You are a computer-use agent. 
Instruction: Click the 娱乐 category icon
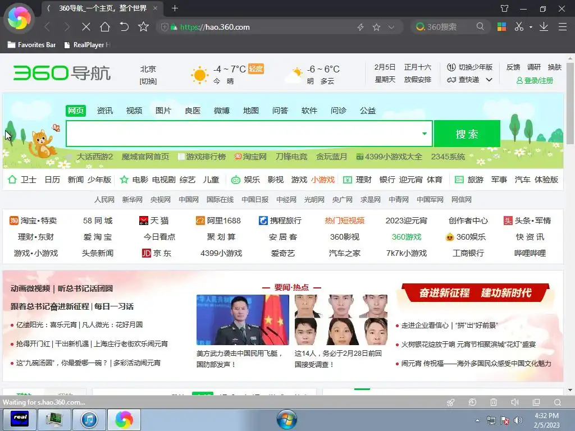235,180
